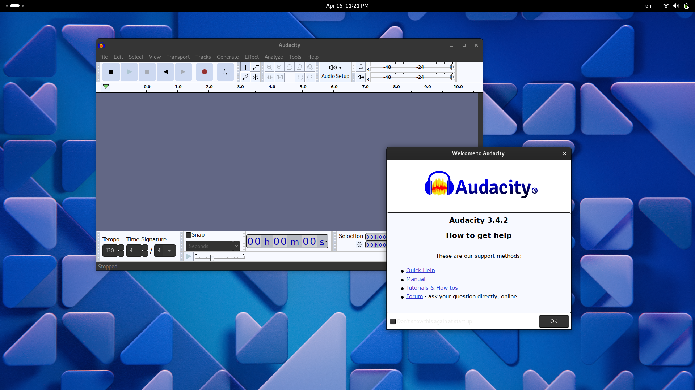Click Silence audio selection icon
The height and width of the screenshot is (390, 695).
click(x=280, y=77)
